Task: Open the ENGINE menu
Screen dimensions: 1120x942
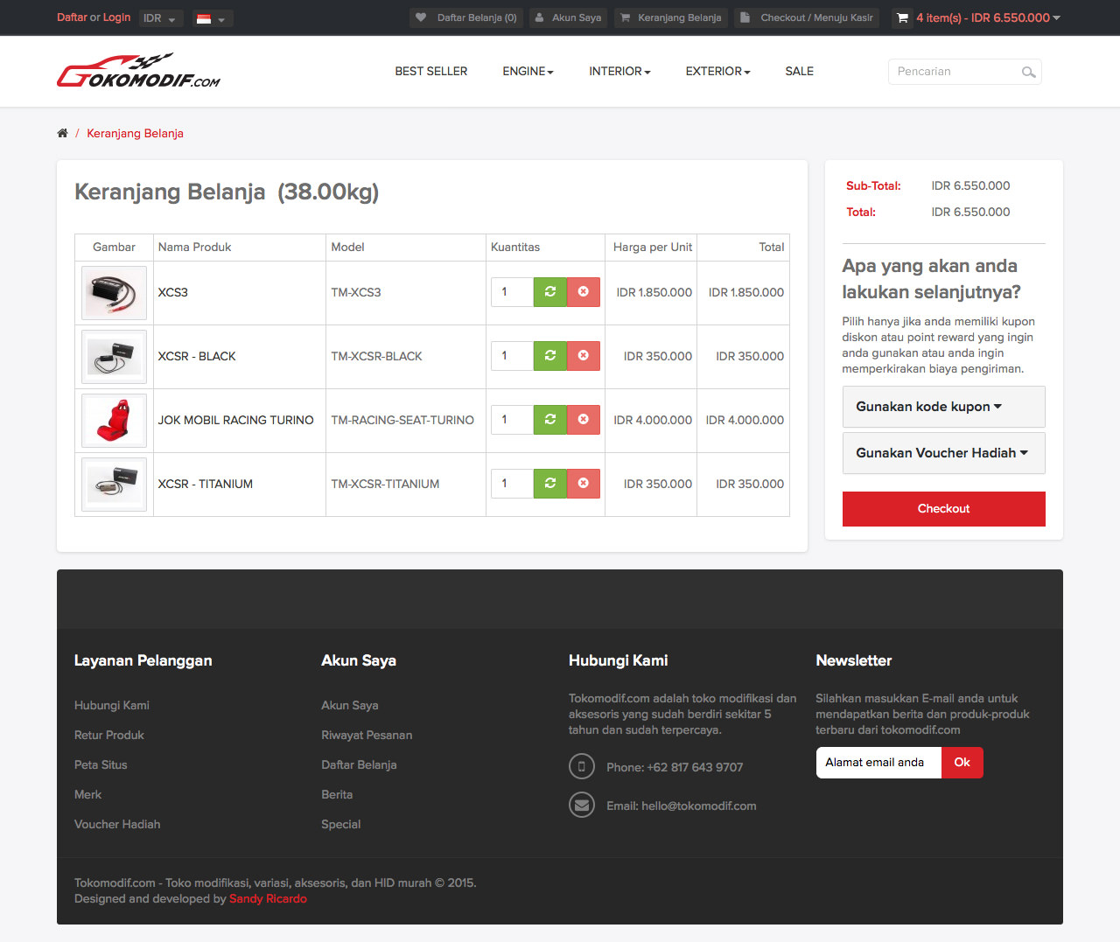Action: [528, 72]
